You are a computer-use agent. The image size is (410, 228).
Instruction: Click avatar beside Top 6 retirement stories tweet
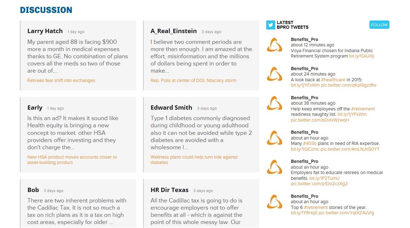point(275,202)
